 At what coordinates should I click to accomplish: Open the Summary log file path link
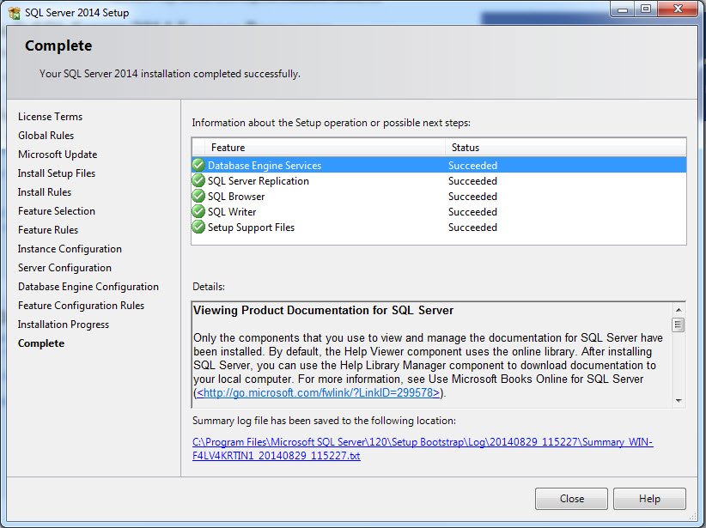423,449
